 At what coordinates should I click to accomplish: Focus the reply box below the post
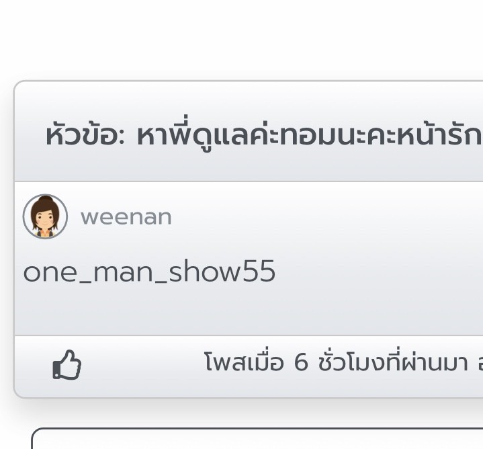pyautogui.click(x=257, y=438)
